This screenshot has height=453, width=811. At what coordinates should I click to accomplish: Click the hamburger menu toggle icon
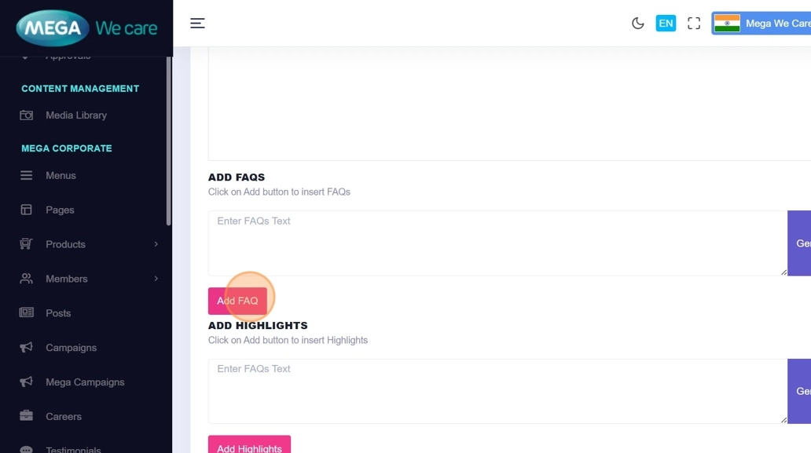[x=197, y=24]
